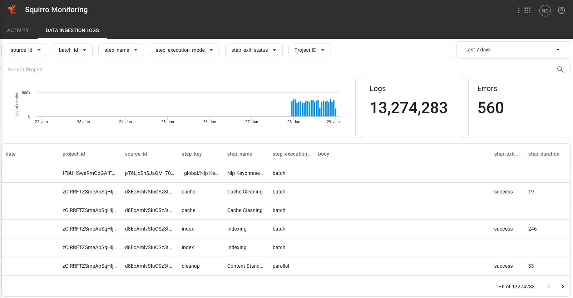The width and height of the screenshot is (573, 298).
Task: Sort by the step_key column header
Action: point(192,154)
